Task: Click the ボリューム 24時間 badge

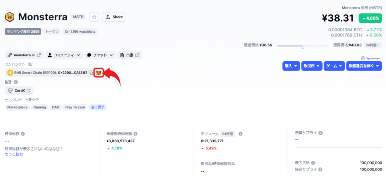Action: (227, 134)
